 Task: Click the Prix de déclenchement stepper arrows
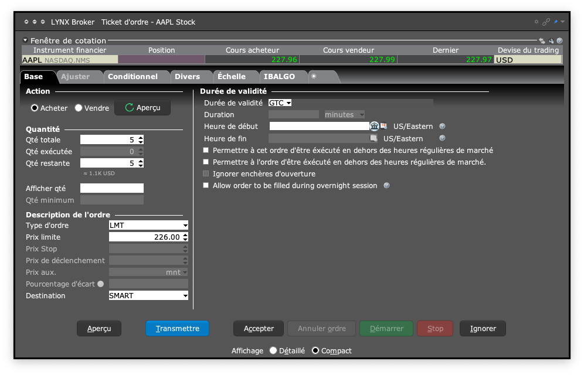click(x=185, y=260)
